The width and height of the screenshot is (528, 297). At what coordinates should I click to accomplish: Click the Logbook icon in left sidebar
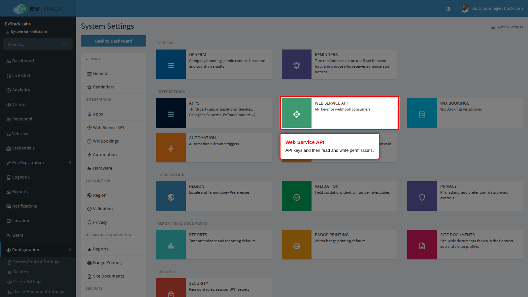(9, 178)
